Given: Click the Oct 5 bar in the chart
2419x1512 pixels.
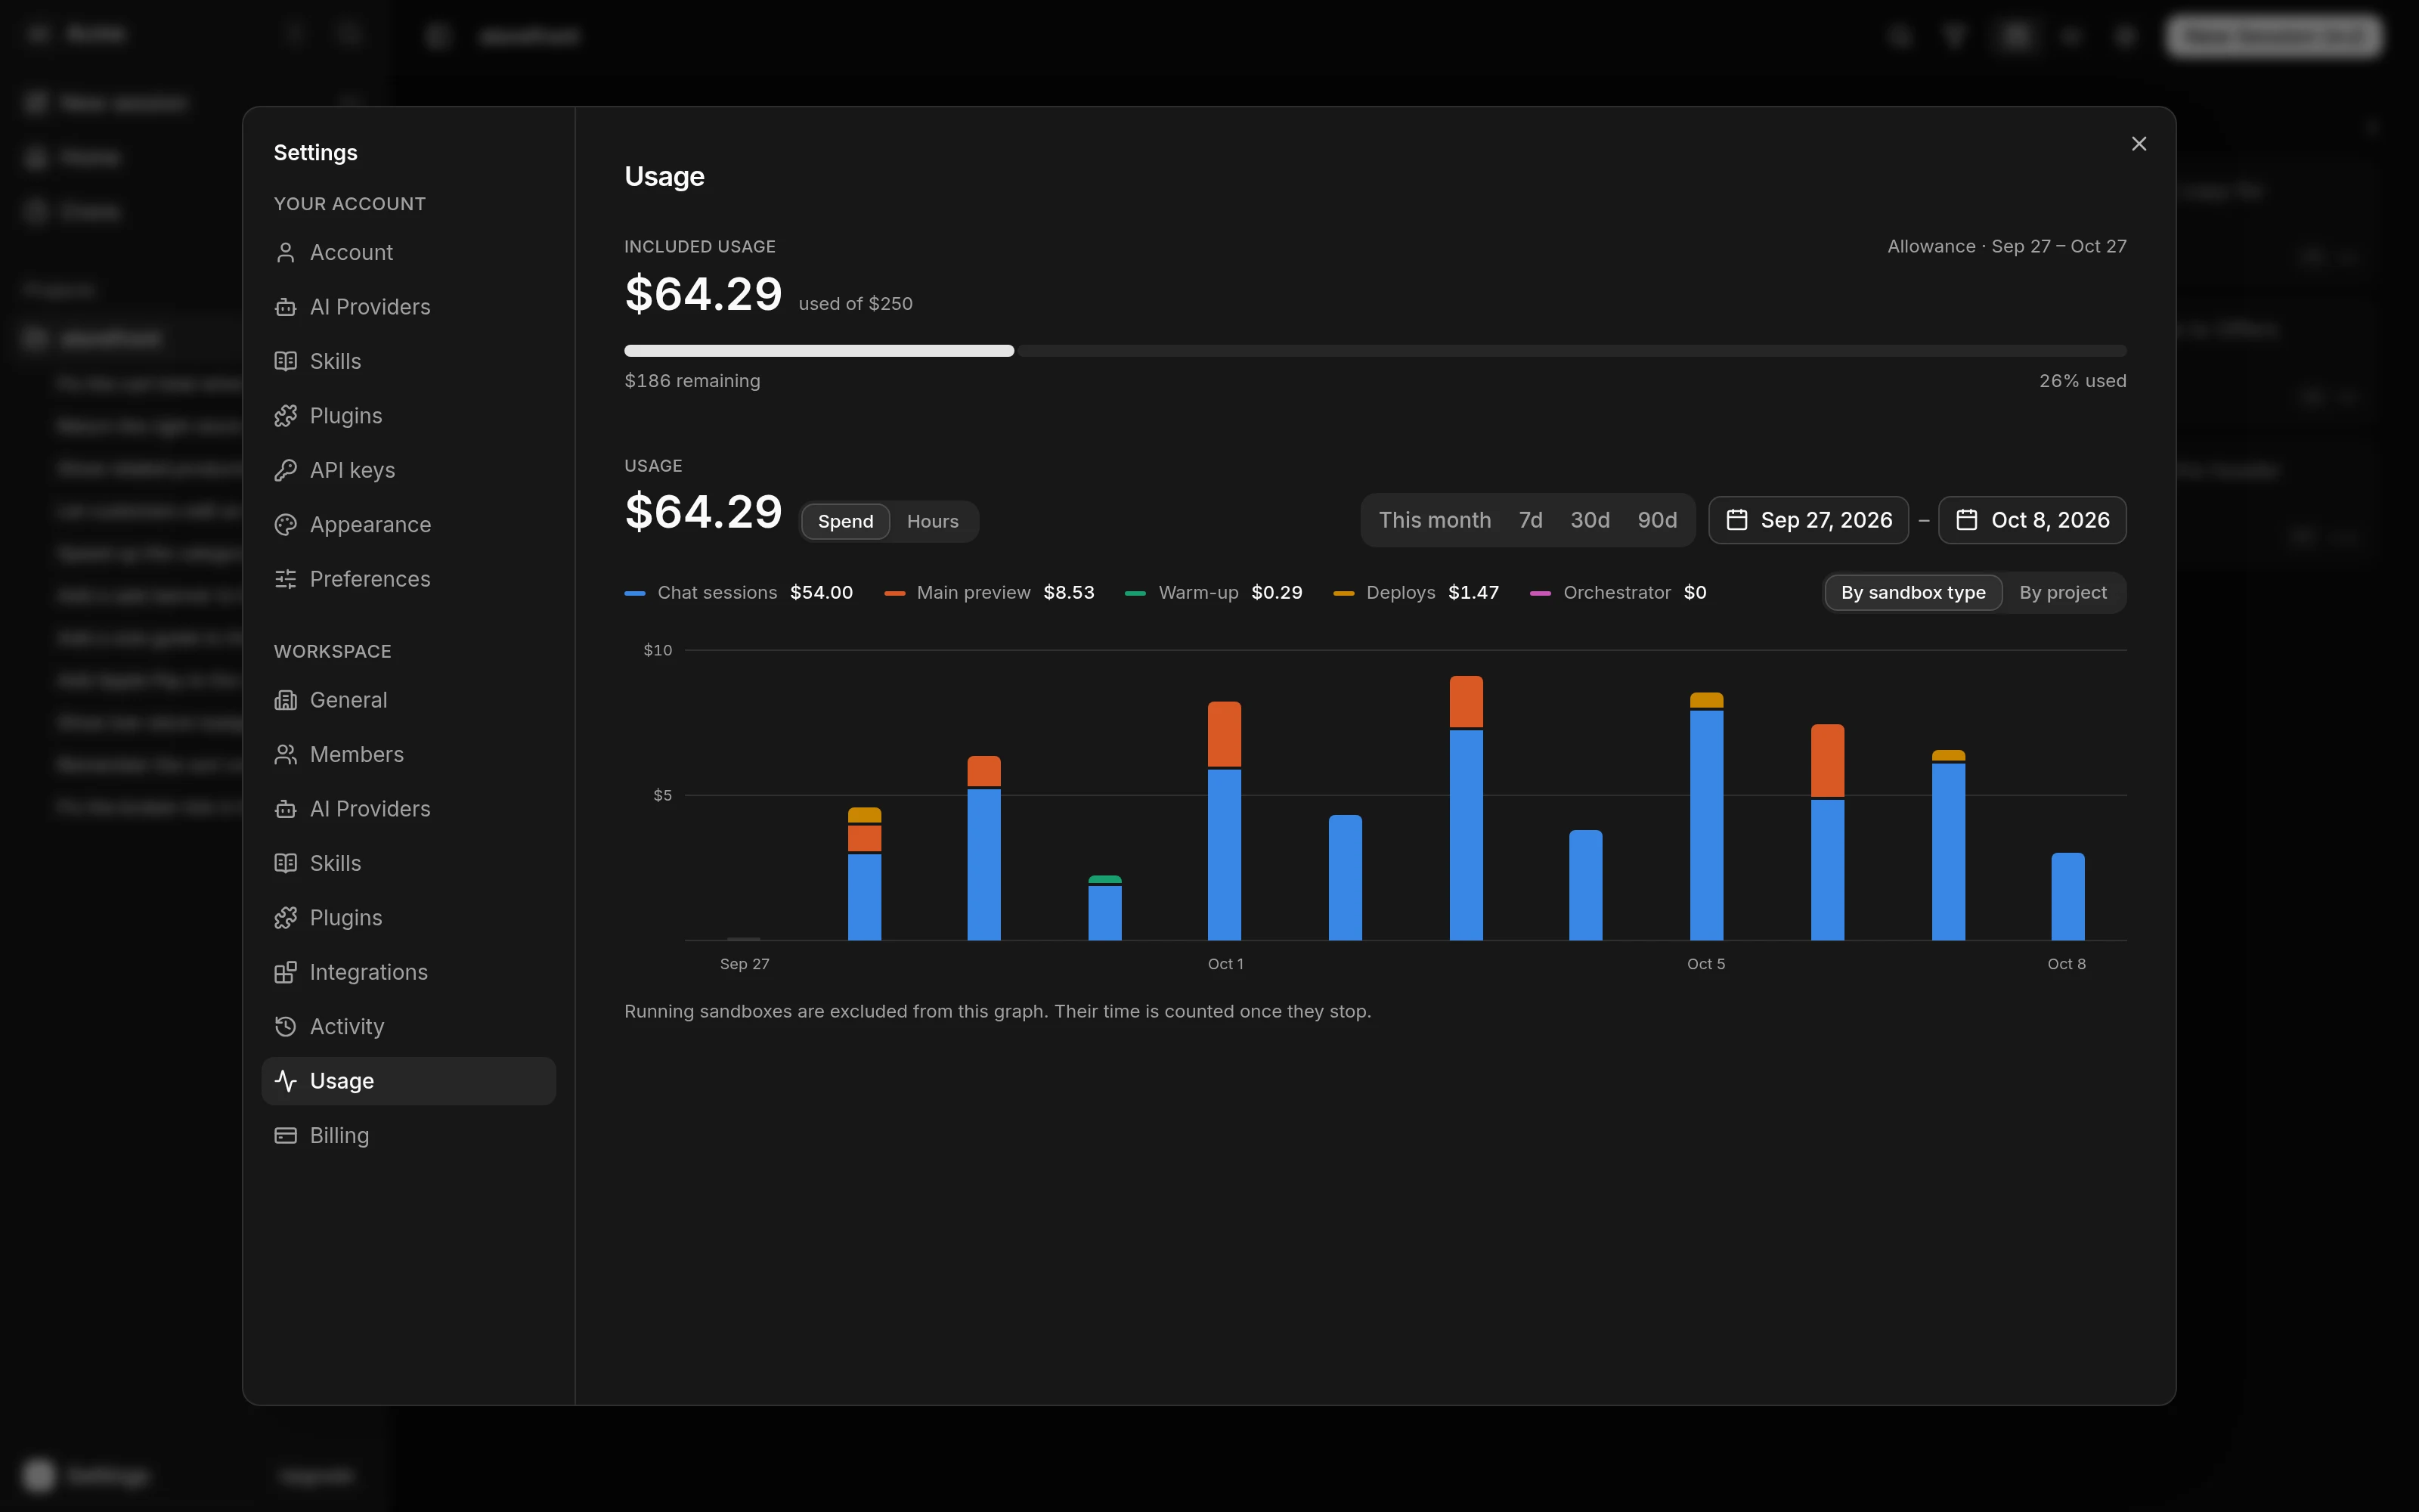Looking at the screenshot, I should (1706, 817).
